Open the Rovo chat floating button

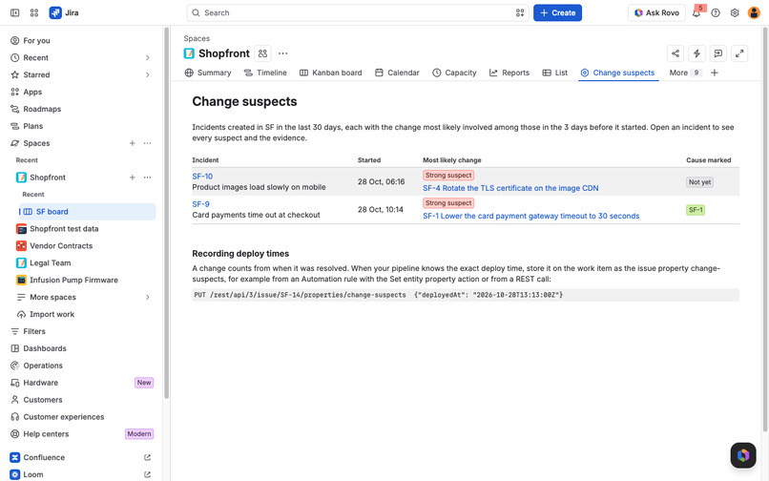[743, 455]
